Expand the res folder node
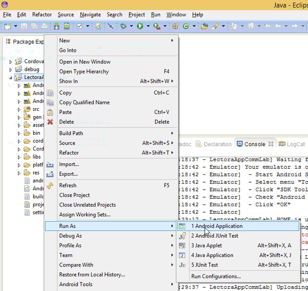308x291 pixels. (19, 173)
